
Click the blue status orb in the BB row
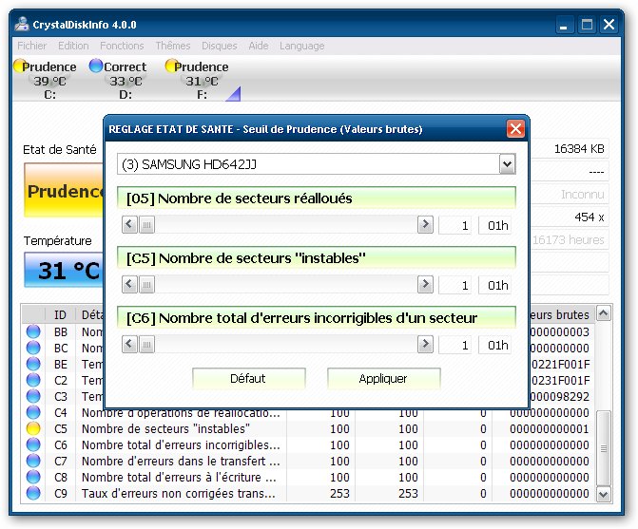point(34,332)
